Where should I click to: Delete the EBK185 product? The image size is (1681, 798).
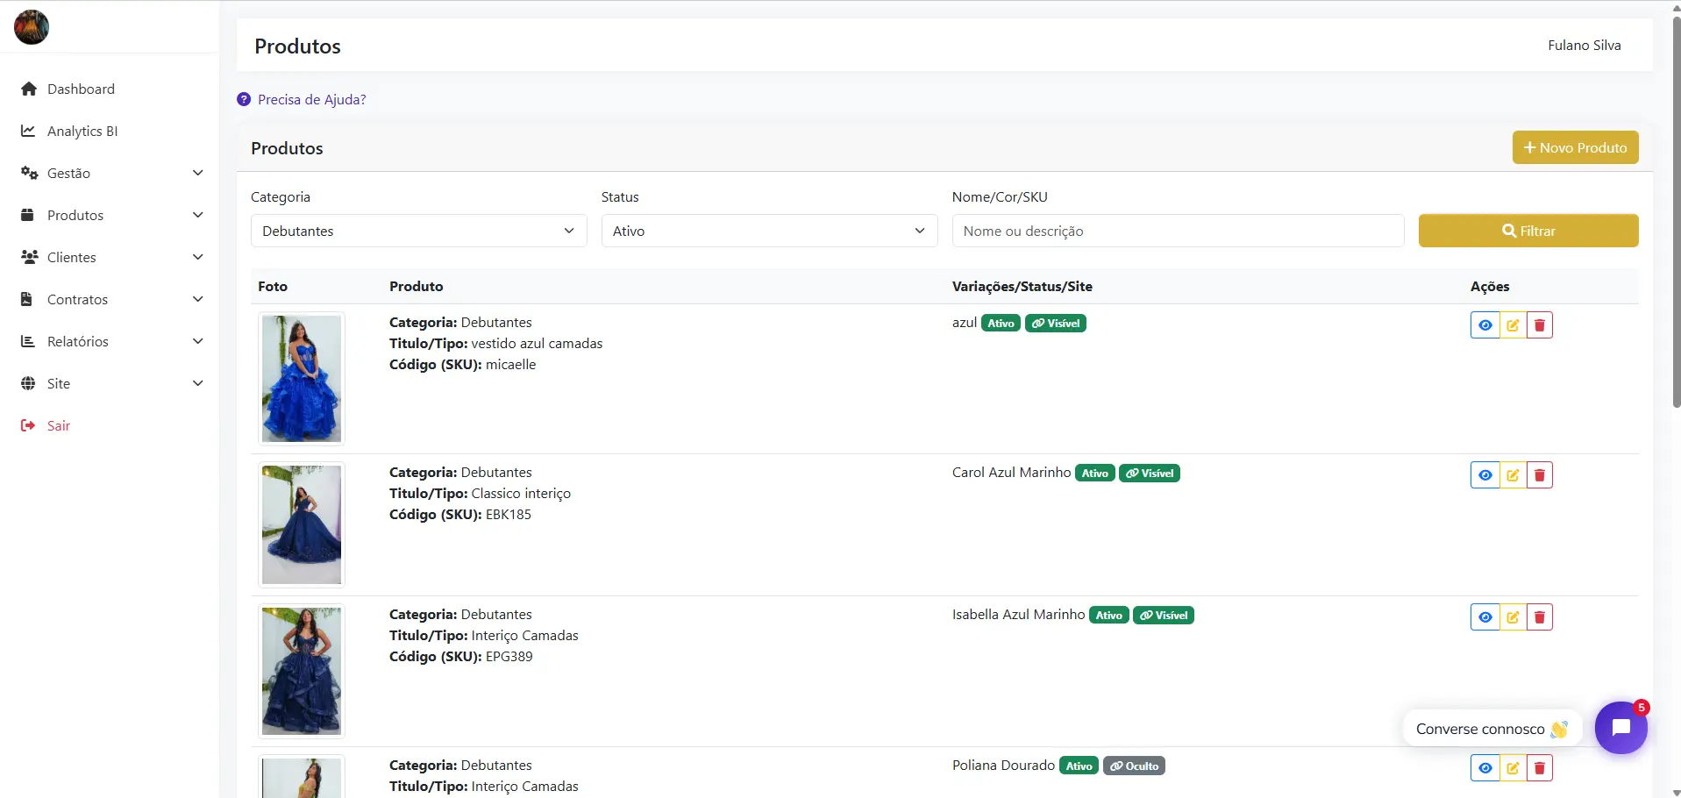(1540, 475)
